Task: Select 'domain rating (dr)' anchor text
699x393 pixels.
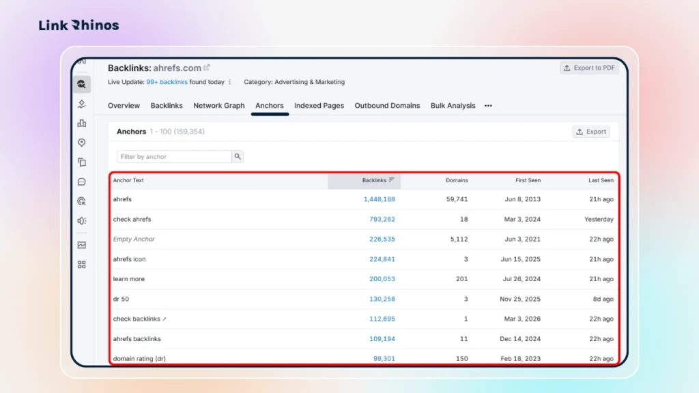Action: [x=139, y=358]
